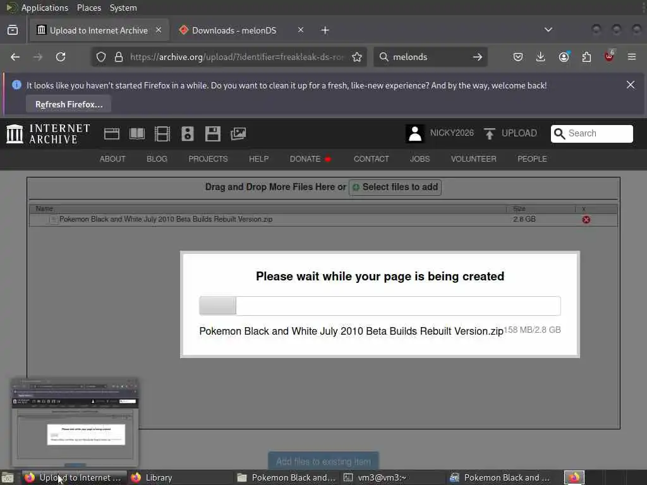Screen dimensions: 647x485
Task: Click Select files to add button
Action: (x=396, y=187)
